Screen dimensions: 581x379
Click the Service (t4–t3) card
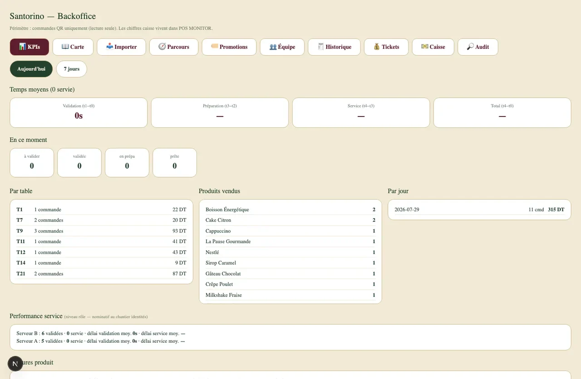(x=361, y=112)
